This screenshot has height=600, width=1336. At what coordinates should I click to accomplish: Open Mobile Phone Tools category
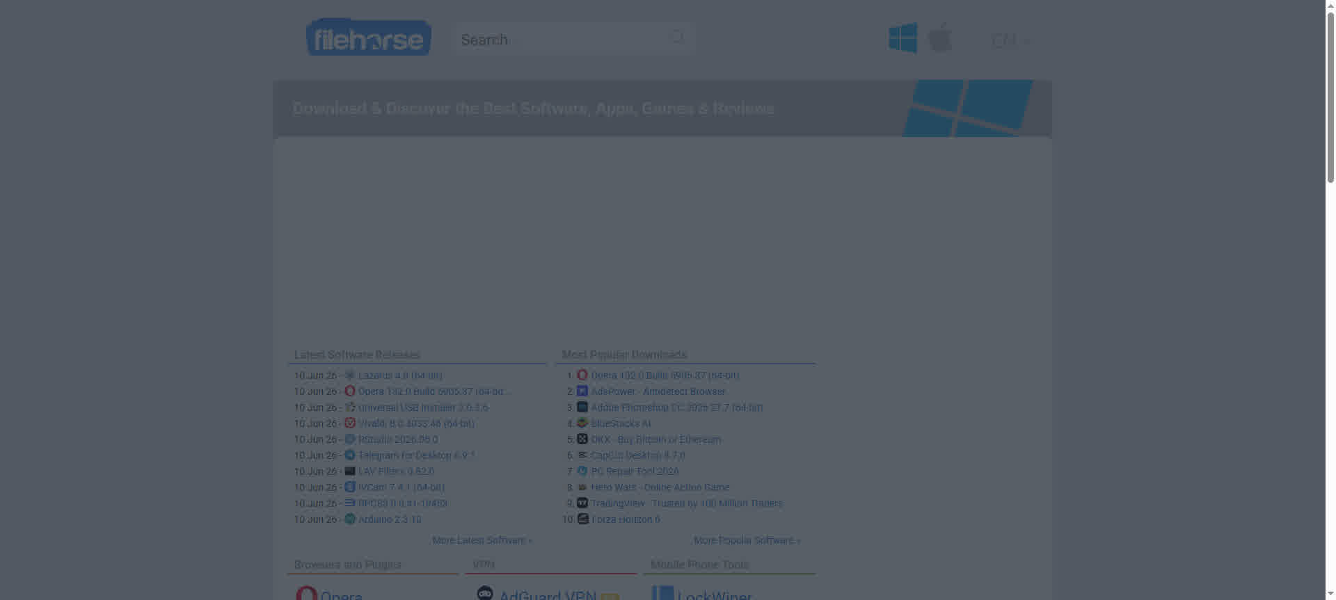click(699, 565)
